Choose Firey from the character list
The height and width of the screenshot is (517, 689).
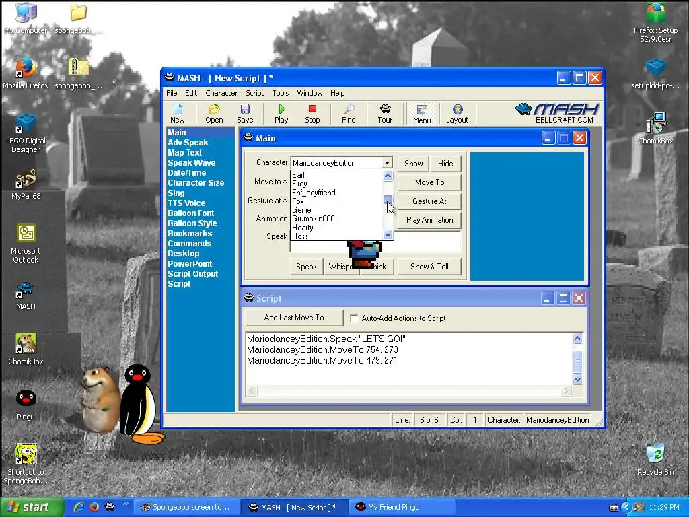point(336,184)
